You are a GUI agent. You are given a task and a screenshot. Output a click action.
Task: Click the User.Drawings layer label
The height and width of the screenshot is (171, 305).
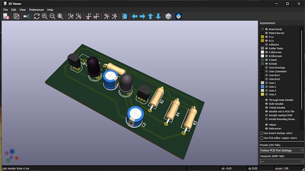277,67
